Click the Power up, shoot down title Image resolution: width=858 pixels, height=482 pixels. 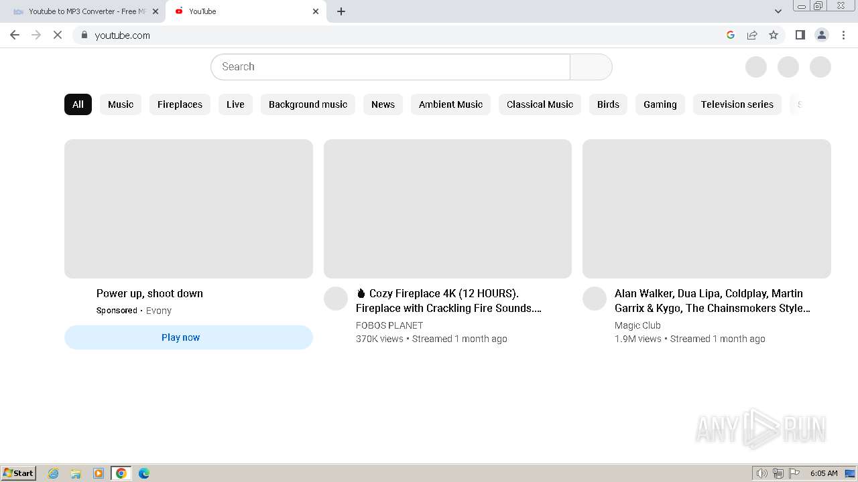tap(149, 293)
